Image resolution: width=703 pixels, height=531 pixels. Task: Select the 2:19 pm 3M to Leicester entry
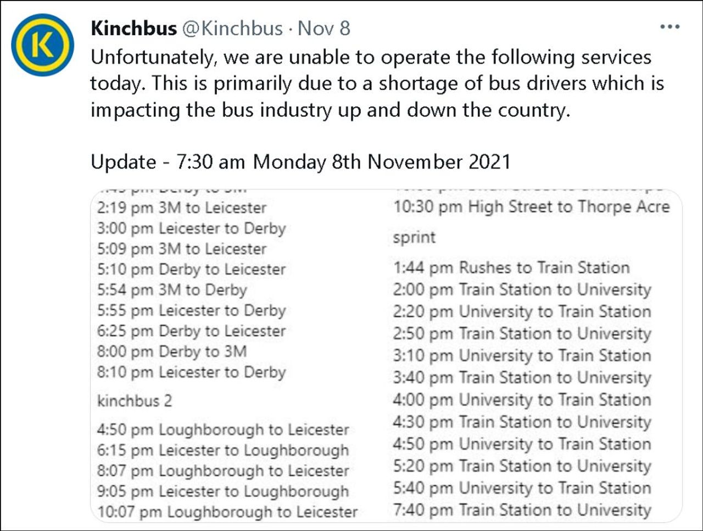tap(182, 208)
